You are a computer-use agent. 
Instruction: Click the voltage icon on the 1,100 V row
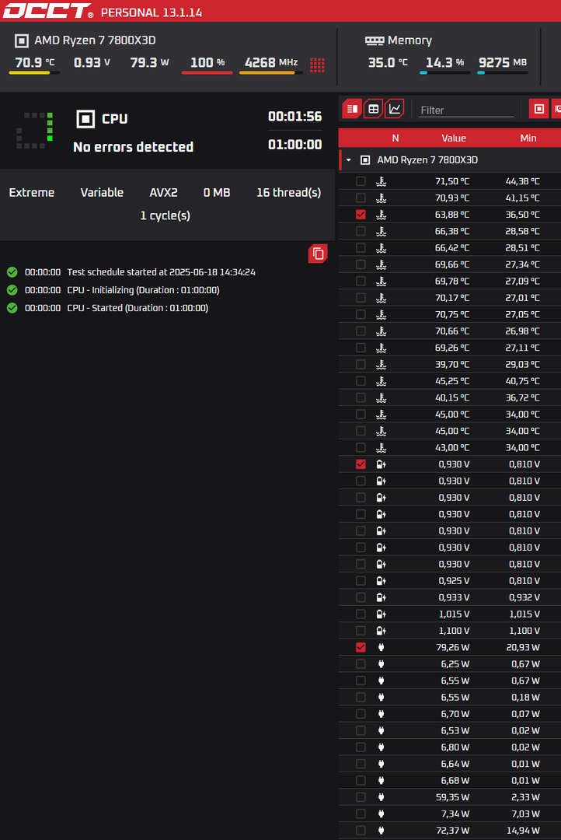[x=382, y=631]
